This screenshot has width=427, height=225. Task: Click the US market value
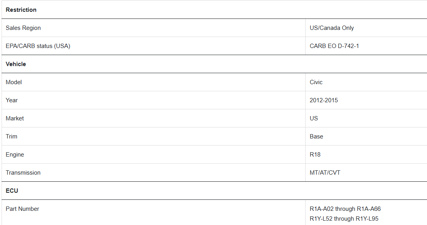[314, 118]
